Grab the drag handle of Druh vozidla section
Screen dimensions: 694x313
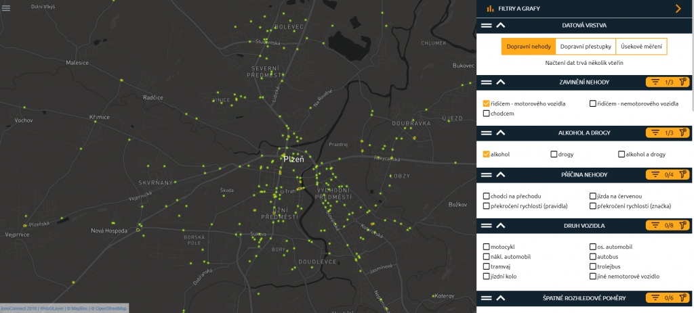(487, 226)
